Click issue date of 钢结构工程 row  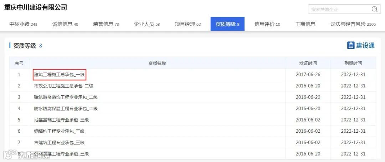pyautogui.click(x=308, y=131)
